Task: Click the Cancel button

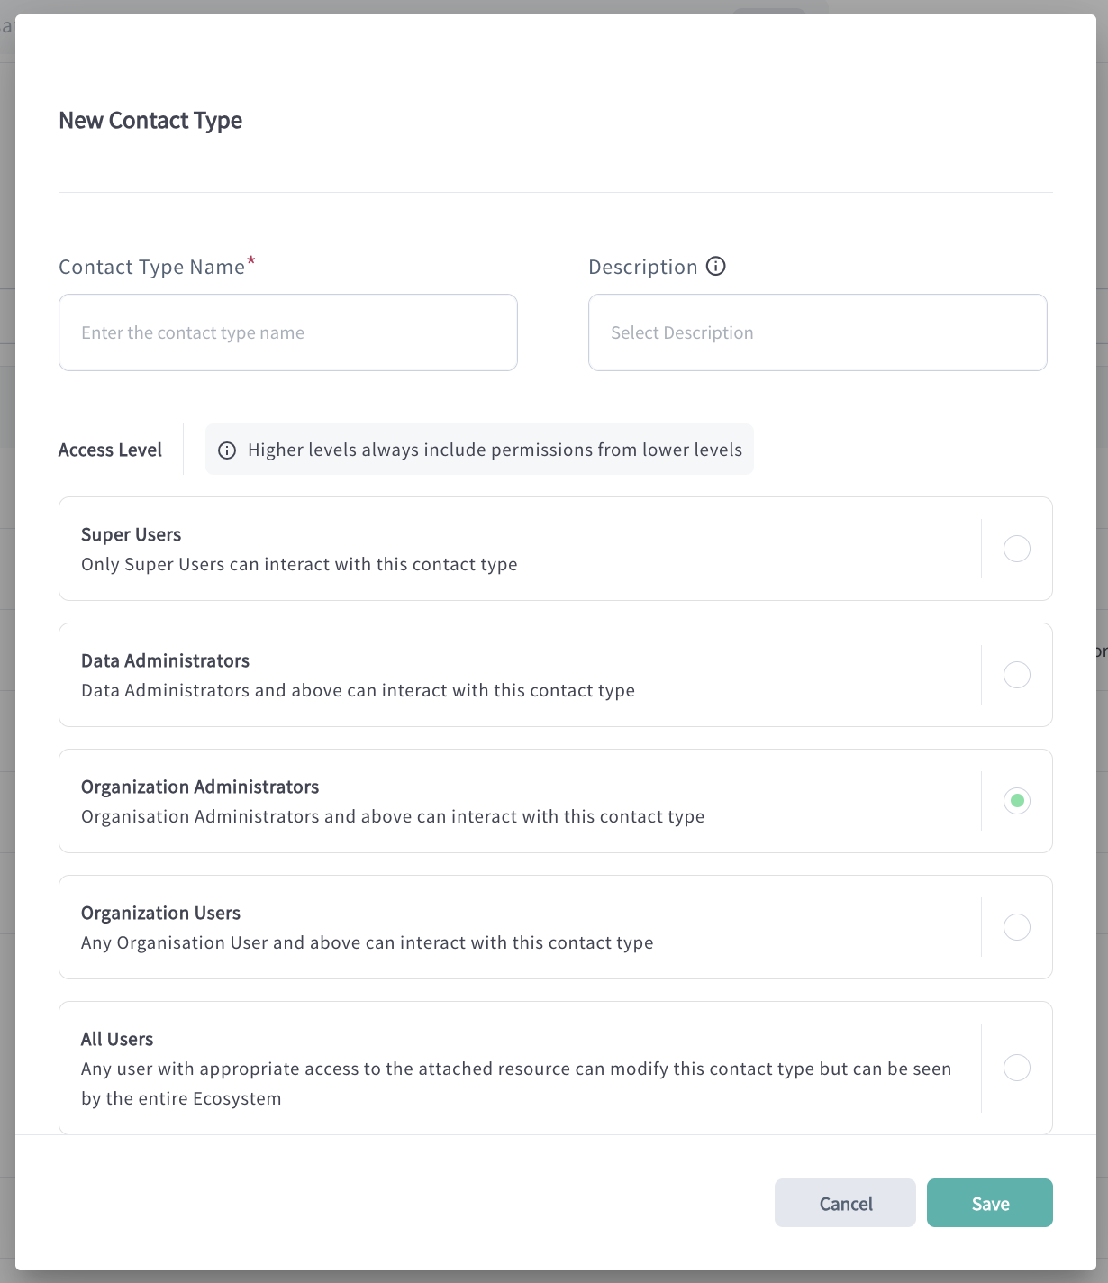Action: click(844, 1203)
